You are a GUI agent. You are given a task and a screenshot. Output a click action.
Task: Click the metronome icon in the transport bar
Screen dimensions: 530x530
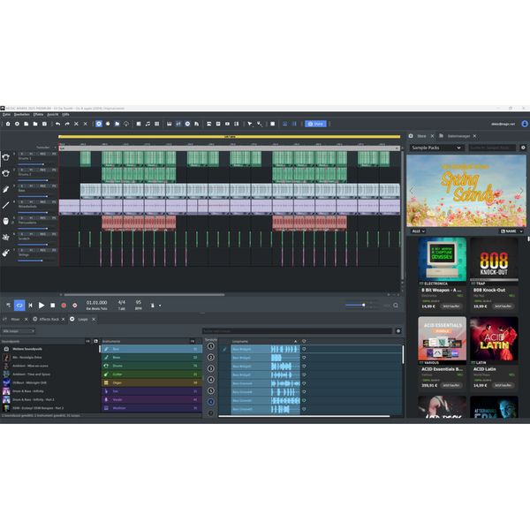153,306
